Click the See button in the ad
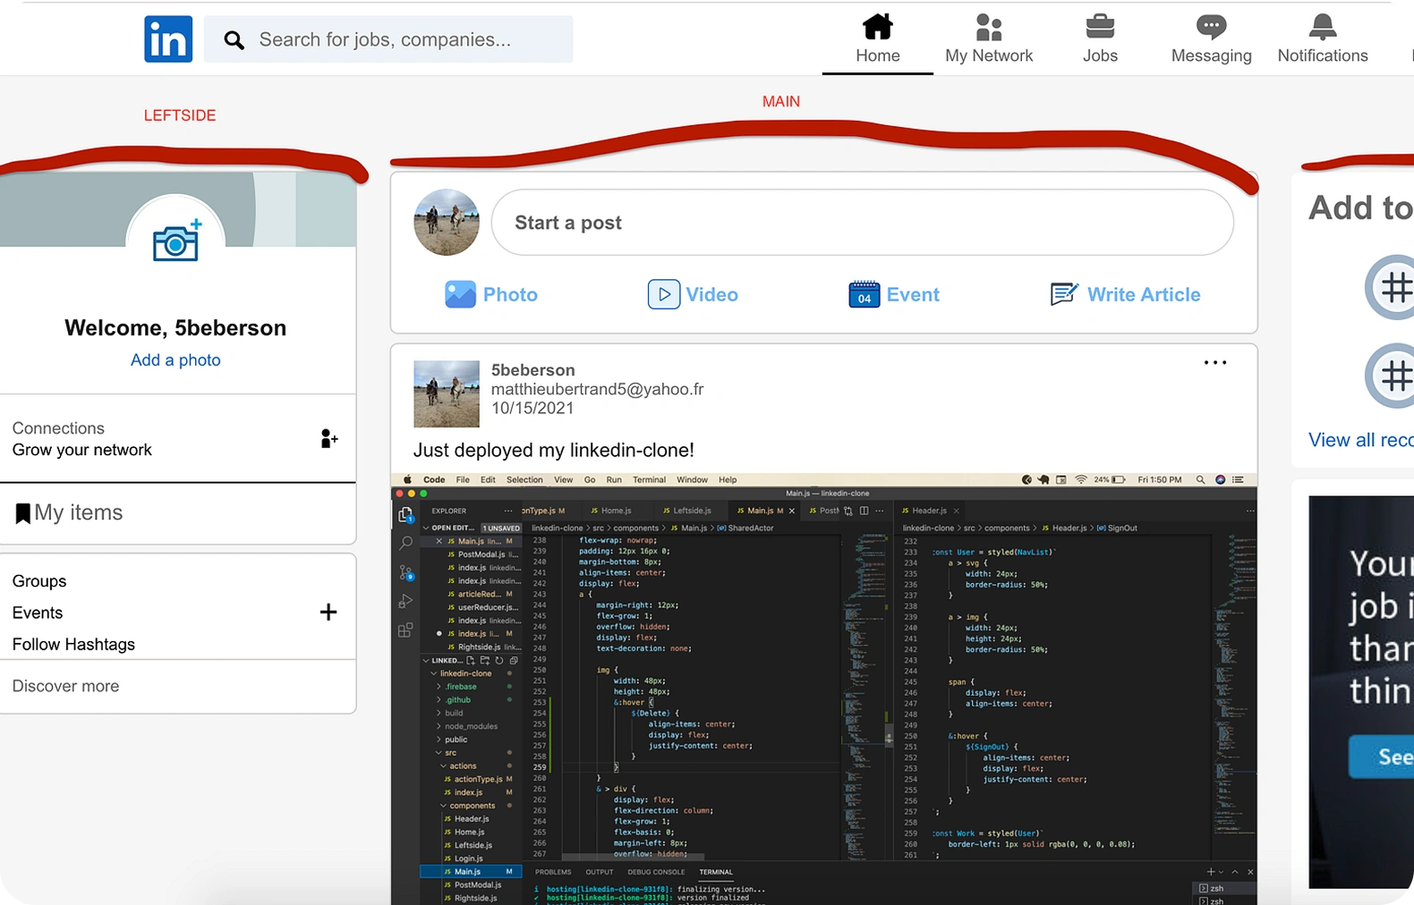Viewport: 1414px width, 905px height. (x=1383, y=757)
